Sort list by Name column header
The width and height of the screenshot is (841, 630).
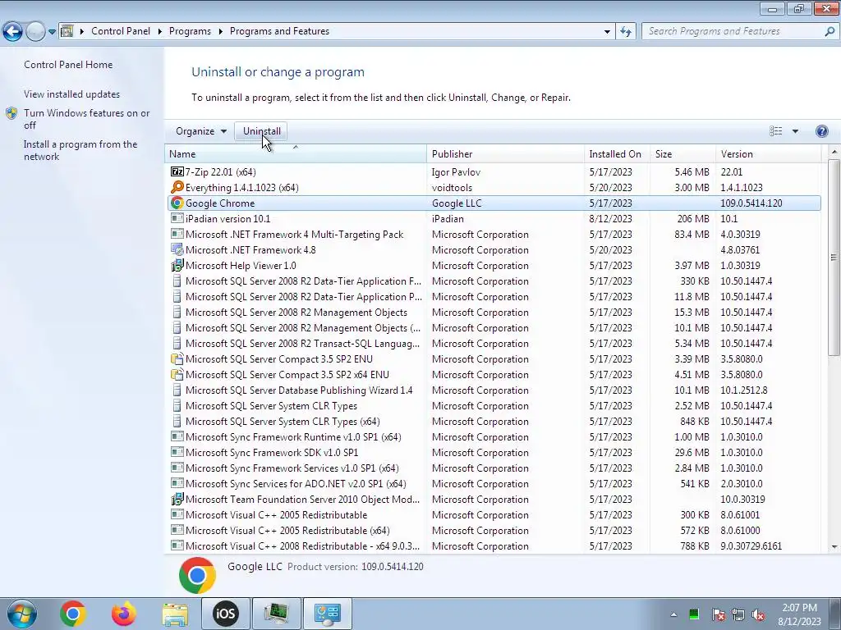pos(296,153)
